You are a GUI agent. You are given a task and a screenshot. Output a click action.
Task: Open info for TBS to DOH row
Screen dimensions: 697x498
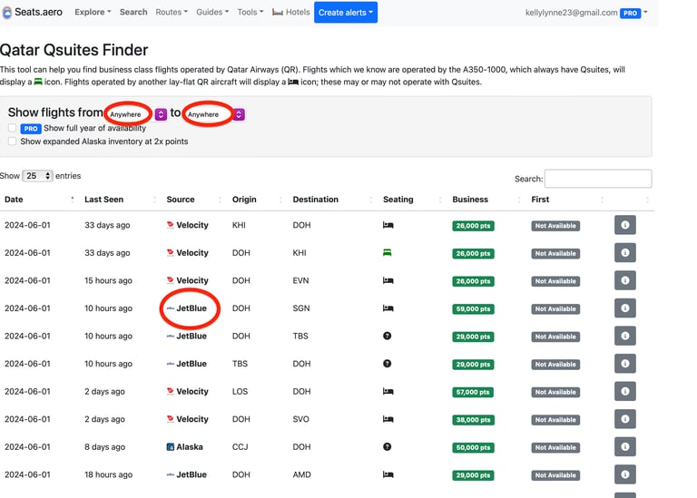625,364
